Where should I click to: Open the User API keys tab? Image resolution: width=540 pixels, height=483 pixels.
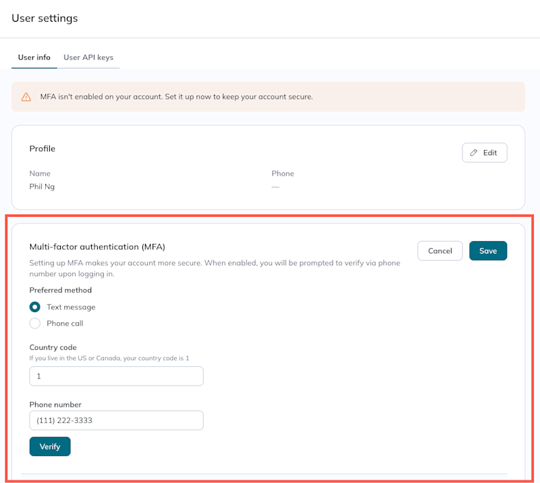(x=88, y=57)
